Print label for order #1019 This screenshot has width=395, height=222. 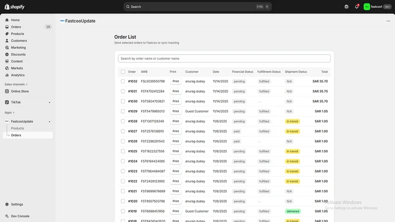176,211
